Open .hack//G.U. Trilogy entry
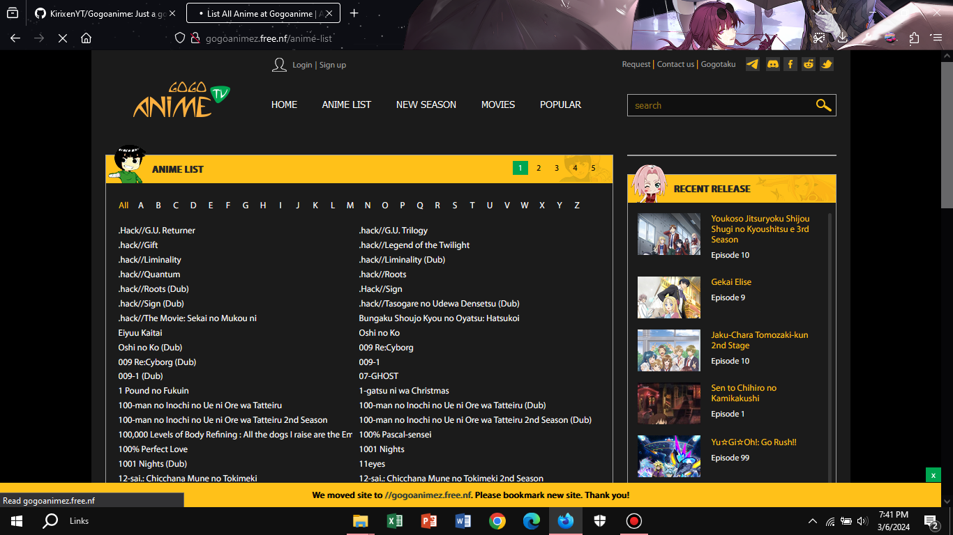The width and height of the screenshot is (953, 535). (x=393, y=231)
